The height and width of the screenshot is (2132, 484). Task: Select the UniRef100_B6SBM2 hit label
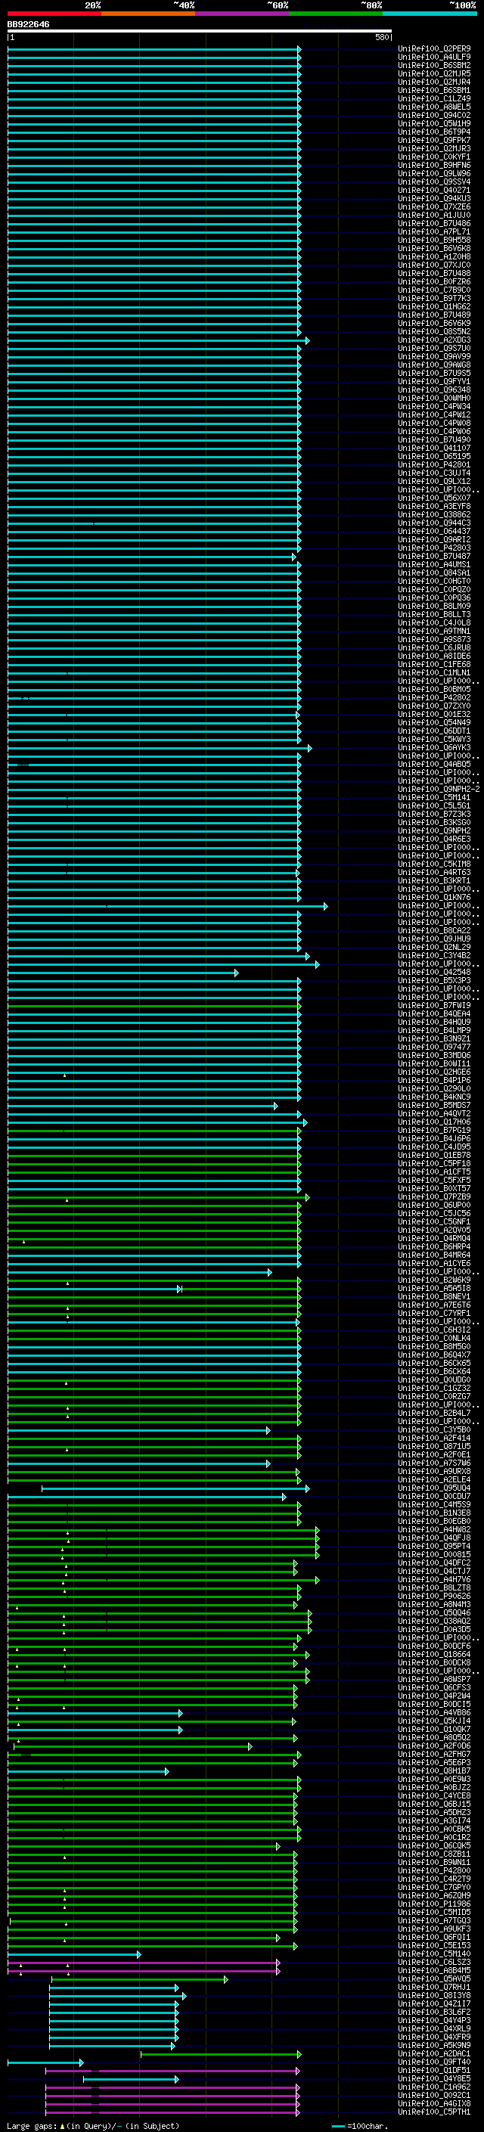point(434,65)
